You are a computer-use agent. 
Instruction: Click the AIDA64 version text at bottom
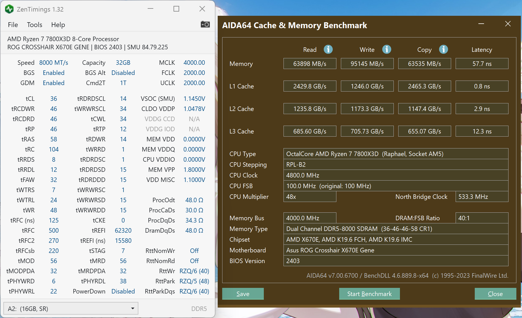pos(407,275)
